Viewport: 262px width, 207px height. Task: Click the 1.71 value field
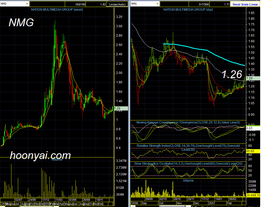(220, 4)
